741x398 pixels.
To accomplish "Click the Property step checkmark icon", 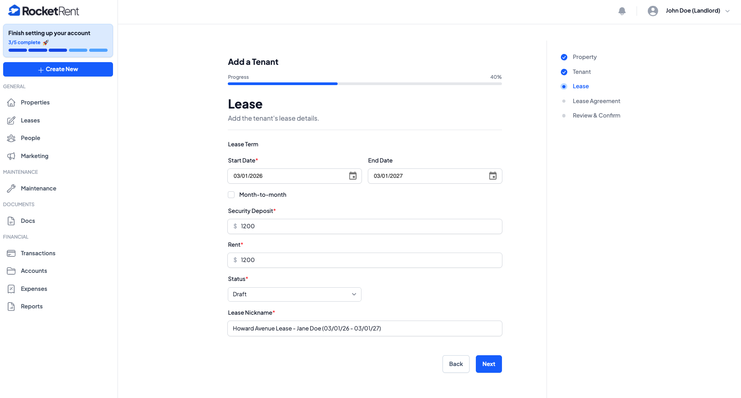I will pos(564,57).
